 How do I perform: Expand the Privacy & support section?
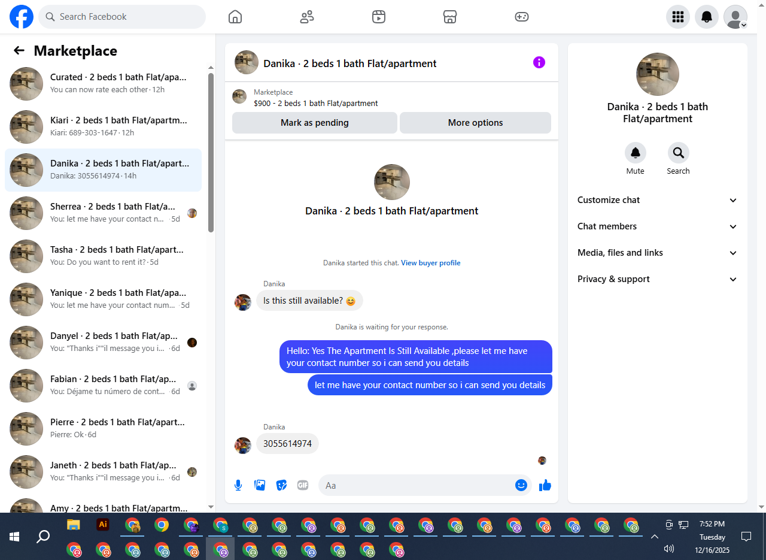coord(658,279)
